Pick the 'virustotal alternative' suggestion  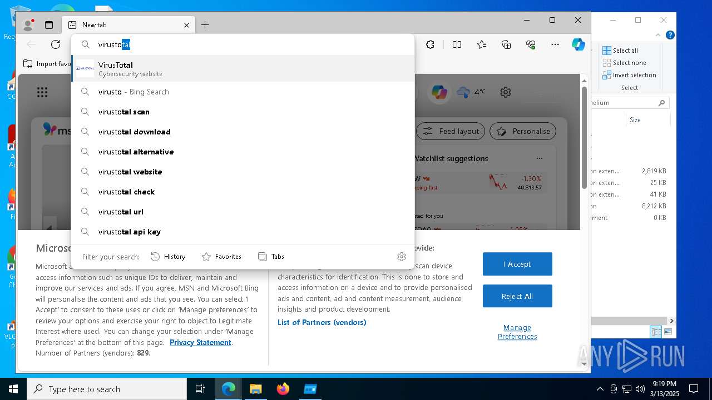click(243, 152)
